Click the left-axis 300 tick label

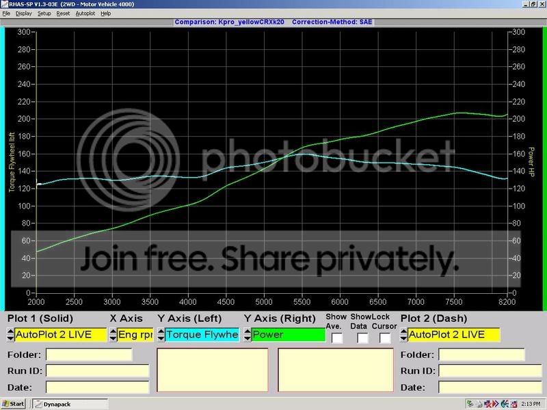(24, 32)
